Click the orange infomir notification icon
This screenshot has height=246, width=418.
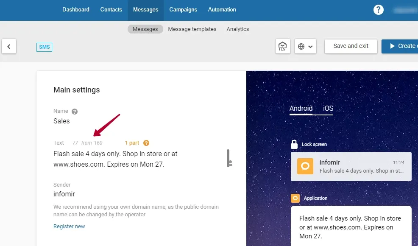pyautogui.click(x=305, y=166)
